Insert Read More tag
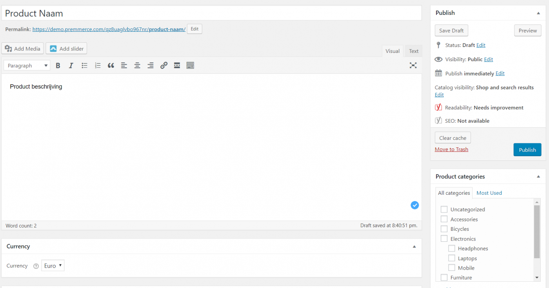549x288 pixels. (177, 65)
